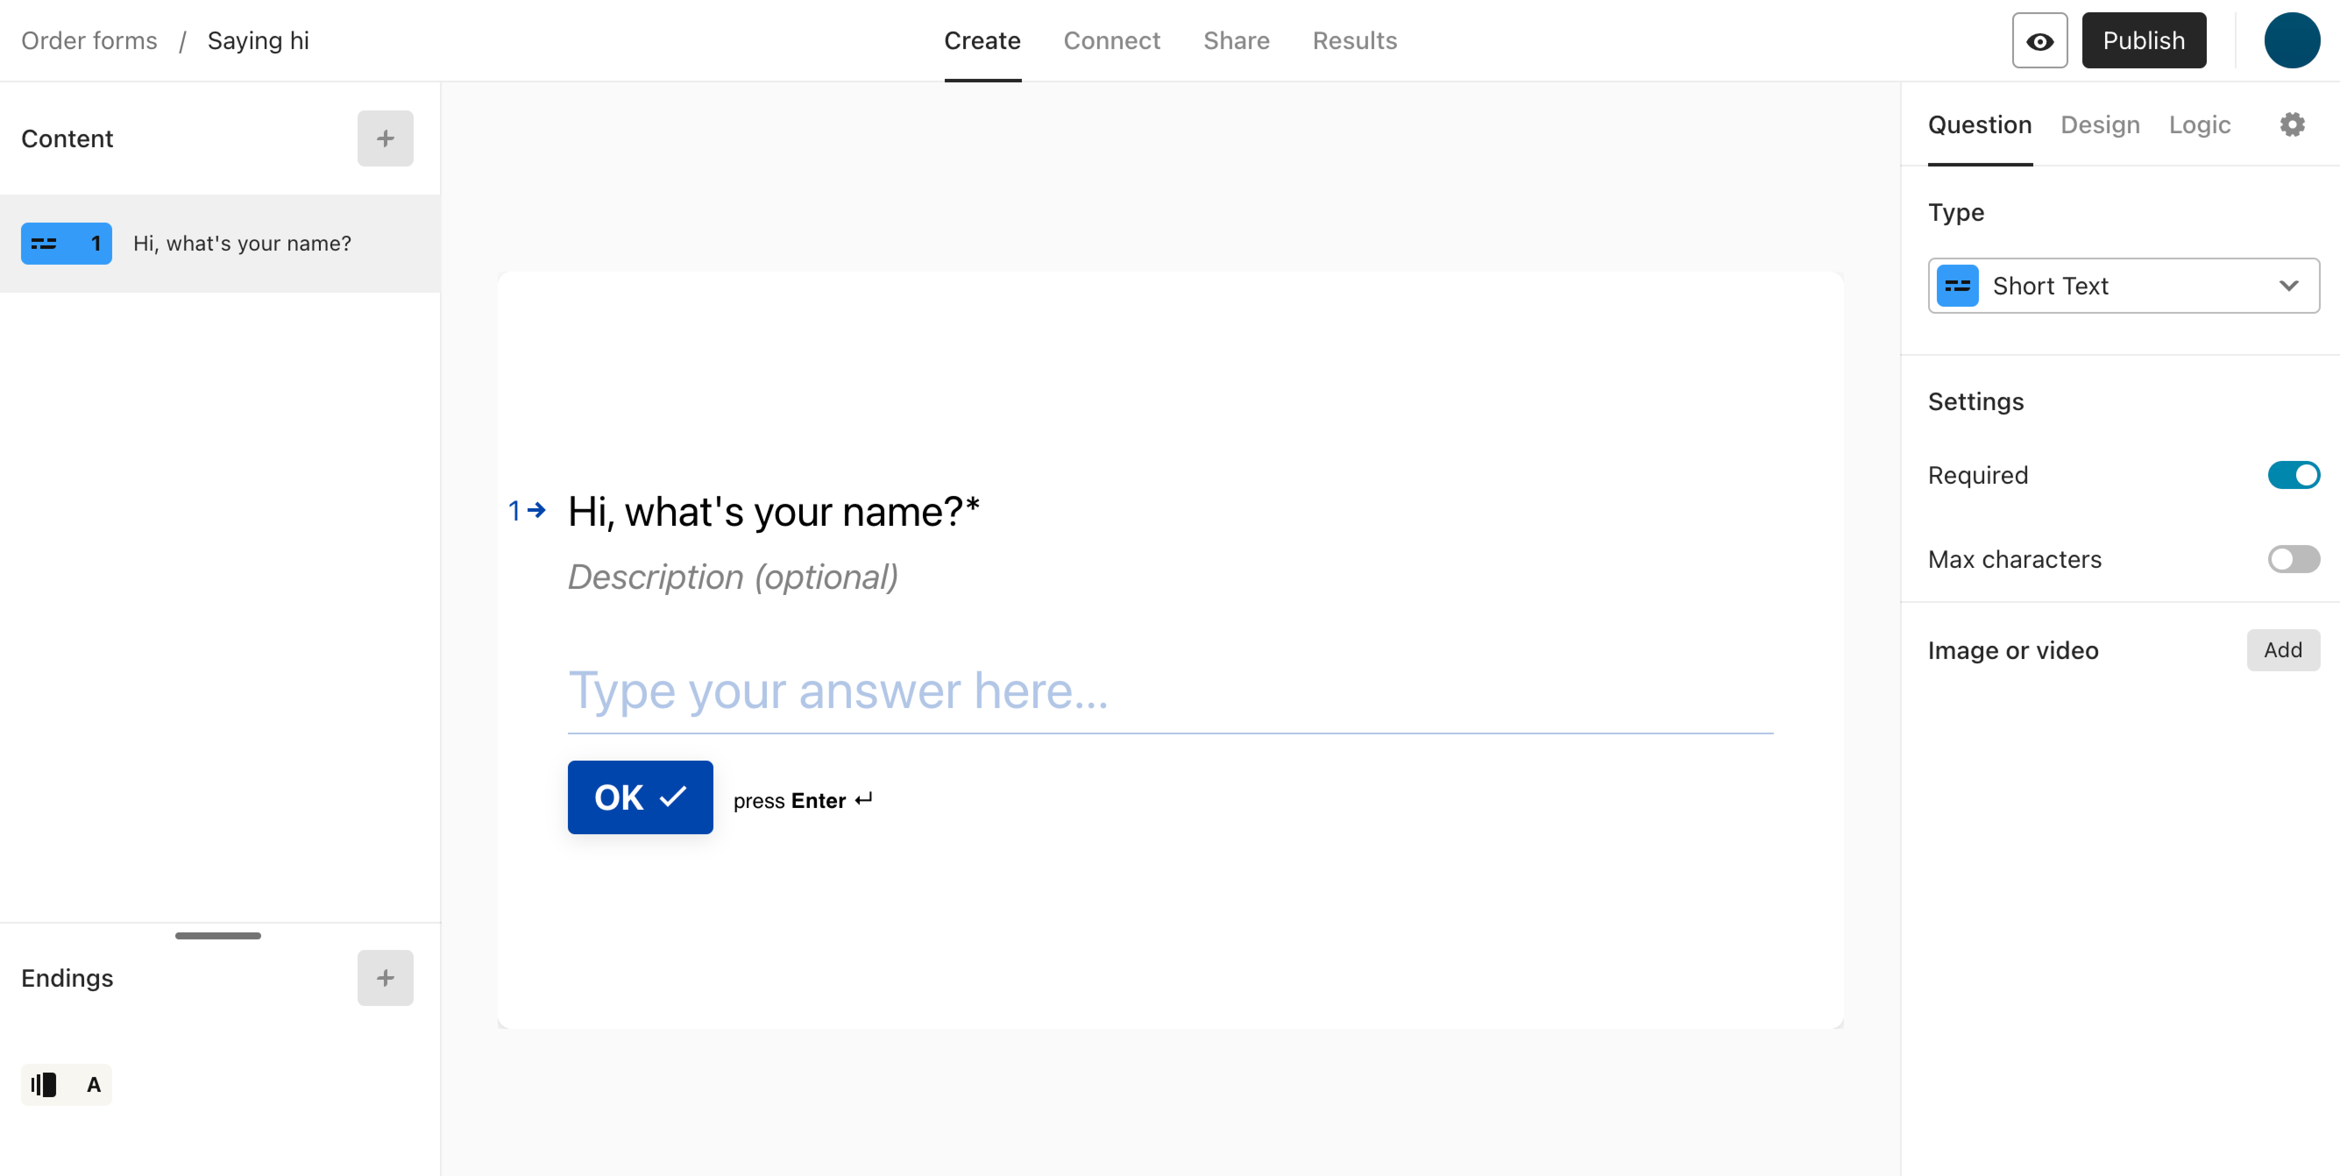Click the Type your answer here field
This screenshot has height=1176, width=2340.
(1170, 692)
